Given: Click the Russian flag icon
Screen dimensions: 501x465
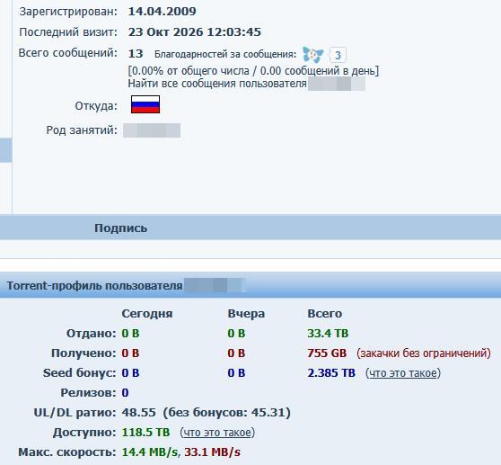Looking at the screenshot, I should pyautogui.click(x=145, y=104).
